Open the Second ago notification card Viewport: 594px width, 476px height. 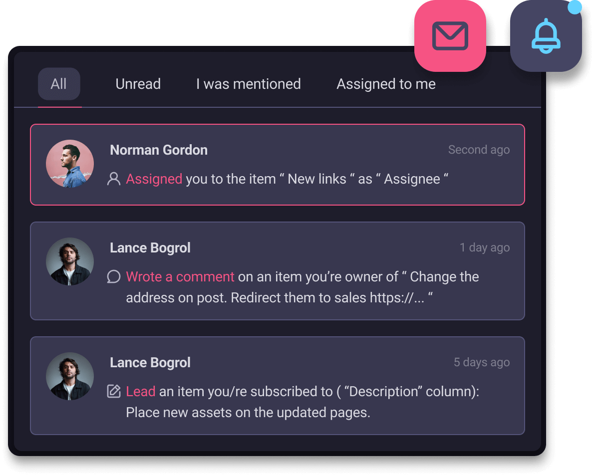pos(278,165)
